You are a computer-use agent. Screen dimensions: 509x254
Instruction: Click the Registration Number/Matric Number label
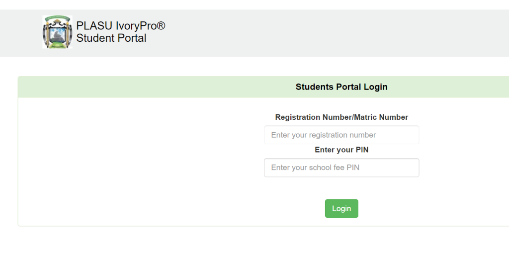pos(341,117)
